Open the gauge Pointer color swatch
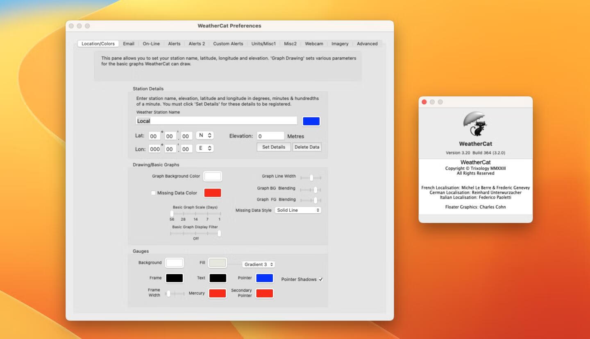Viewport: 590px width, 339px height. click(x=264, y=278)
